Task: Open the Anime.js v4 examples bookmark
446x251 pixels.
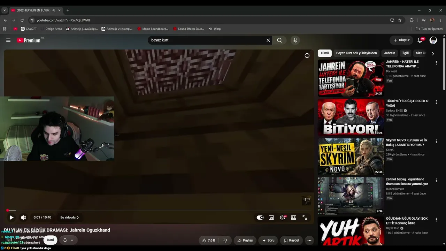Action: (117, 29)
